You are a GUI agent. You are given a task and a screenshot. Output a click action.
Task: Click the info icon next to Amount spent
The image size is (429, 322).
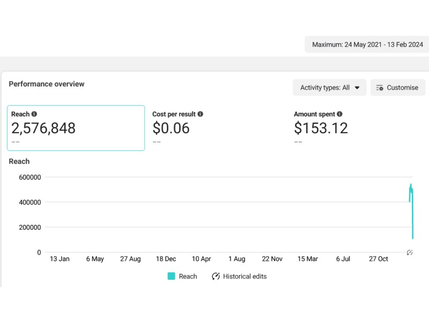[340, 114]
